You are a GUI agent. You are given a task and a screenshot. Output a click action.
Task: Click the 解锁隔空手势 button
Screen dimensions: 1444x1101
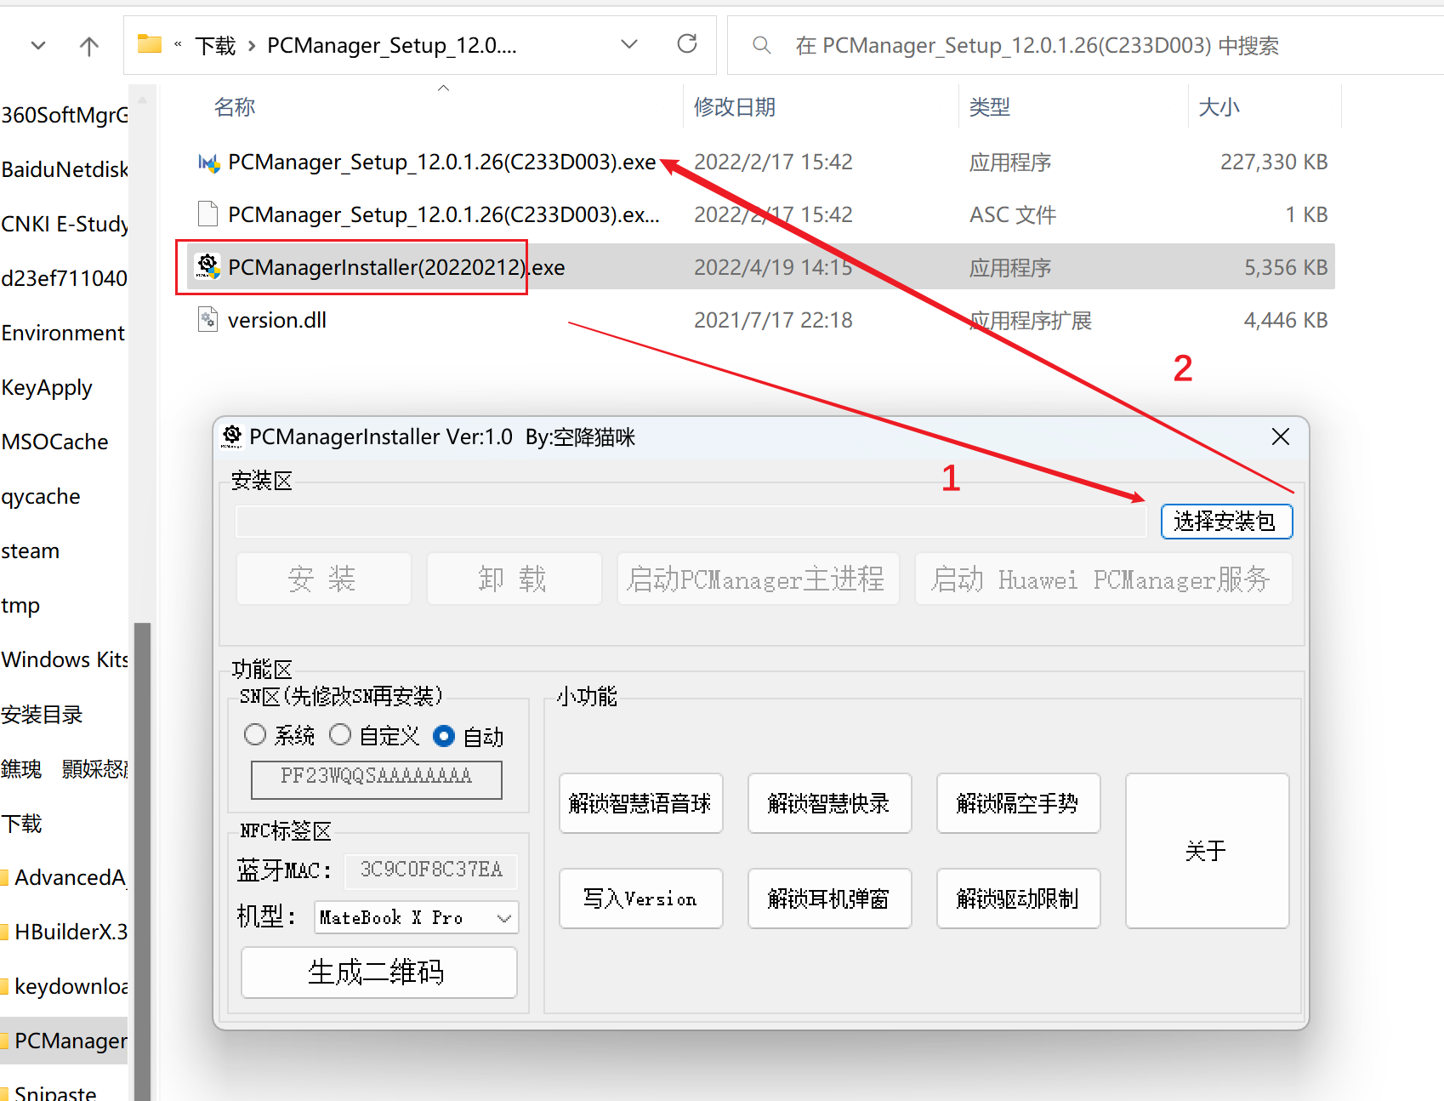[x=1019, y=803]
